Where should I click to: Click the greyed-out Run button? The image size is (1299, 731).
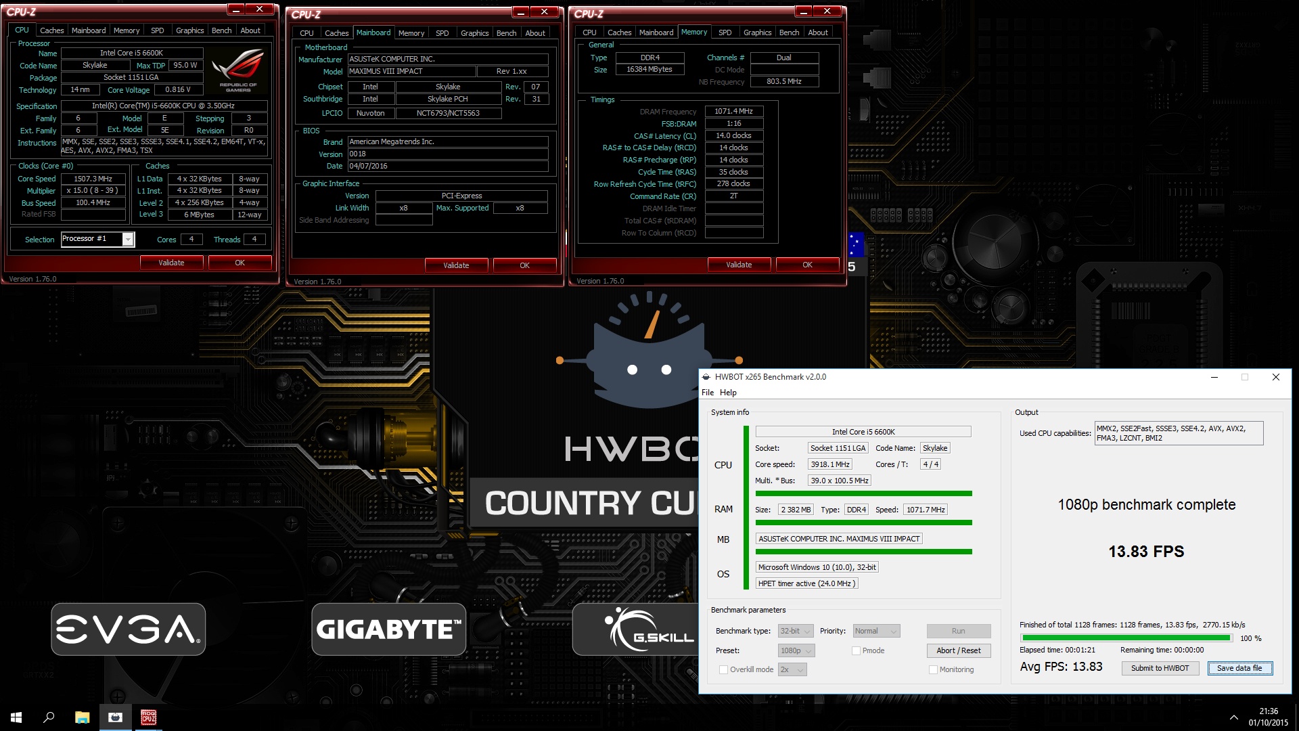[958, 631]
